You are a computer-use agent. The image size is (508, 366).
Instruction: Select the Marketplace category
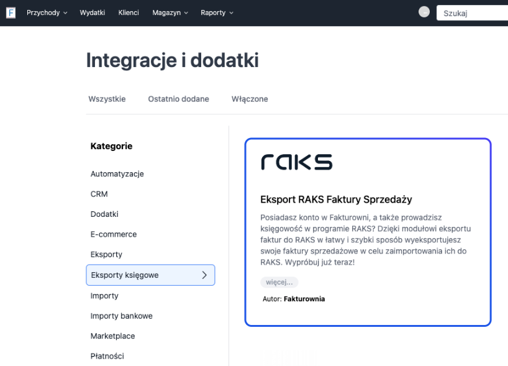(112, 336)
